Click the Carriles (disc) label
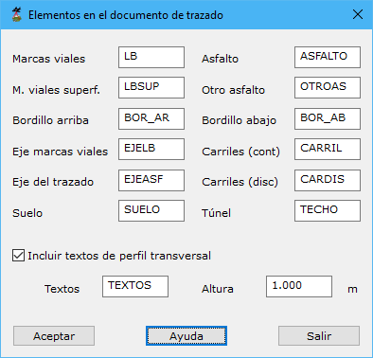Image resolution: width=373 pixels, height=358 pixels. [240, 182]
